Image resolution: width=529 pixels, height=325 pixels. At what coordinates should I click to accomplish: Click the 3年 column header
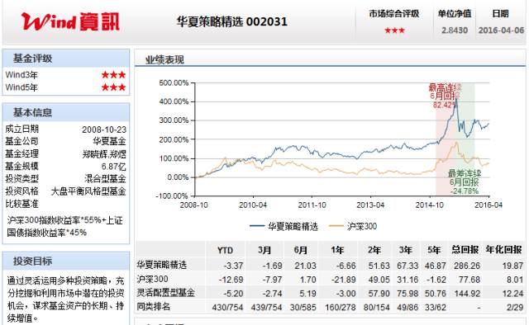click(405, 250)
